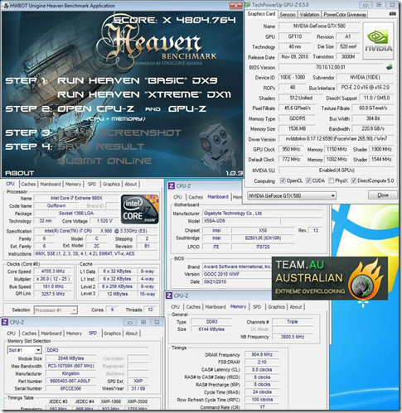Viewport: 402px width, 413px height.
Task: Click the Z icon of the CPU-Z Memory window
Action: point(169,295)
